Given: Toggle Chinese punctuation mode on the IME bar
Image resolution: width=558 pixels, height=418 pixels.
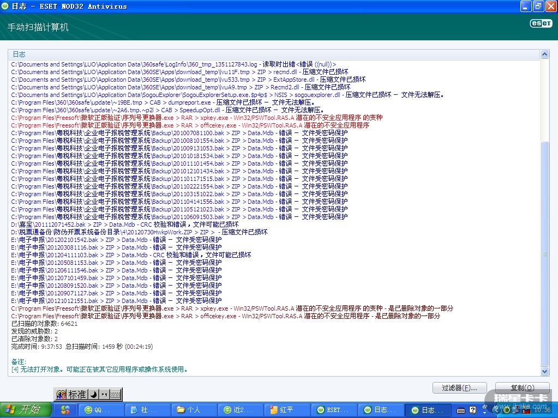Looking at the screenshot, I should (x=104, y=394).
